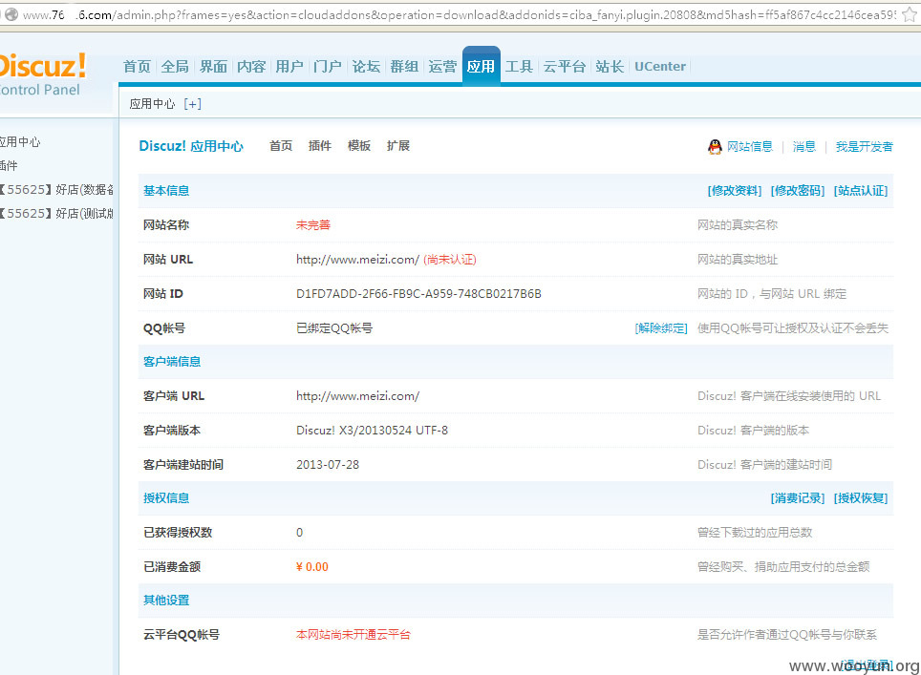The height and width of the screenshot is (675, 921).
Task: Click the 基本信息 section header
Action: pos(166,191)
